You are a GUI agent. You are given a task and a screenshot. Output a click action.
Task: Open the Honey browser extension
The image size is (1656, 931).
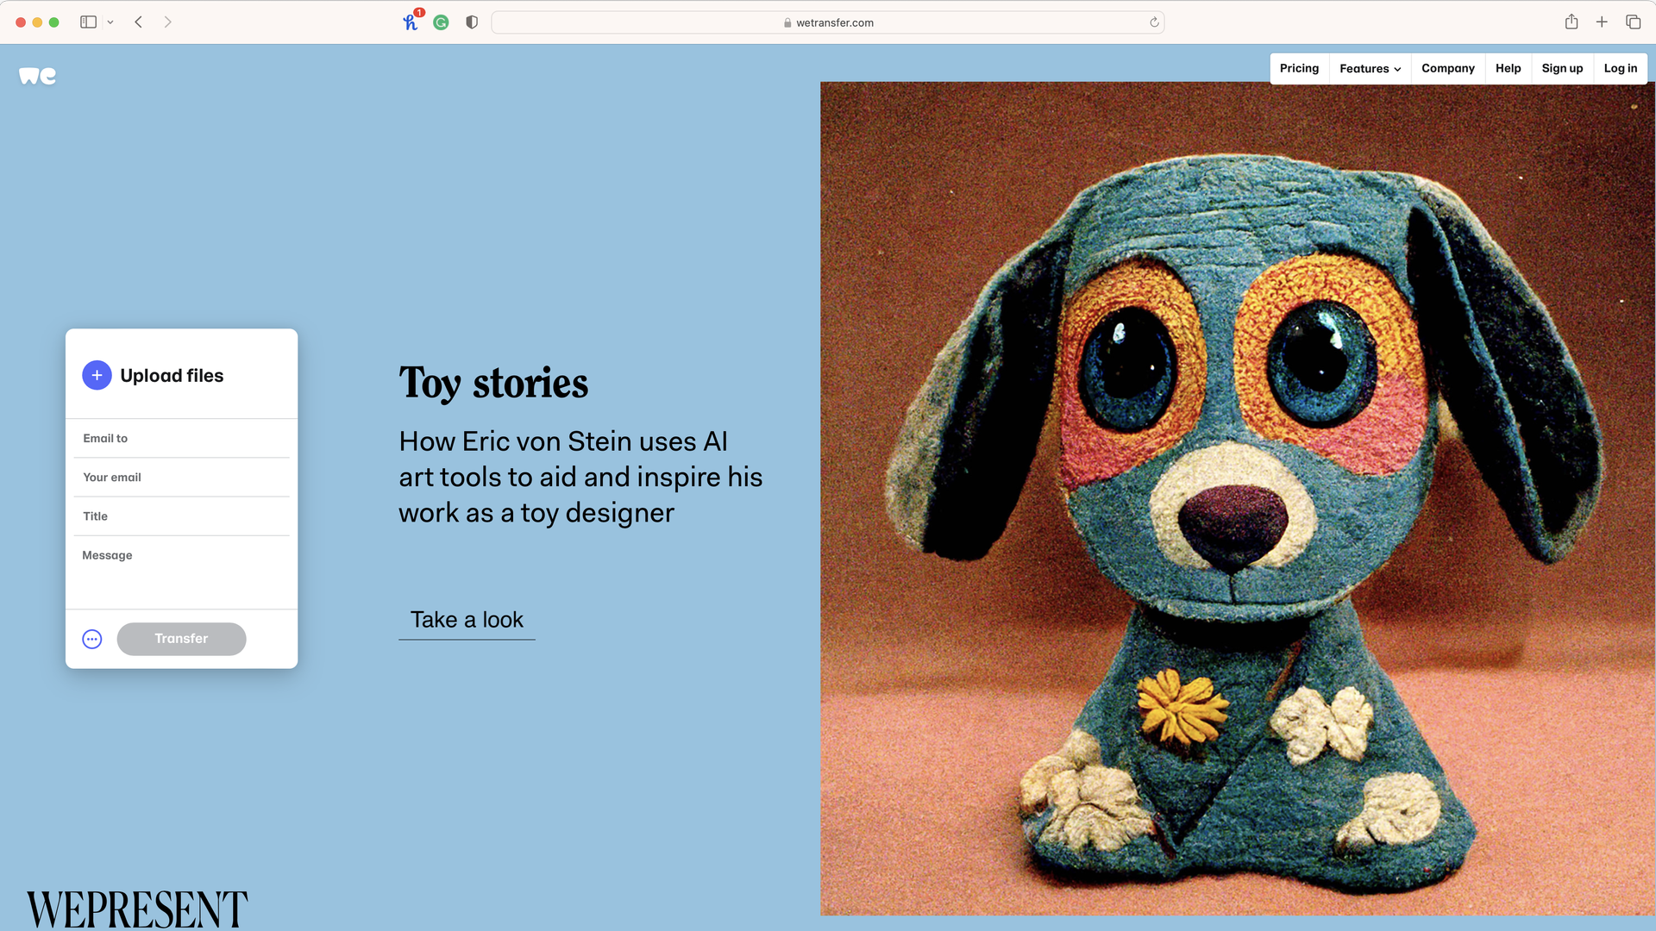coord(411,22)
